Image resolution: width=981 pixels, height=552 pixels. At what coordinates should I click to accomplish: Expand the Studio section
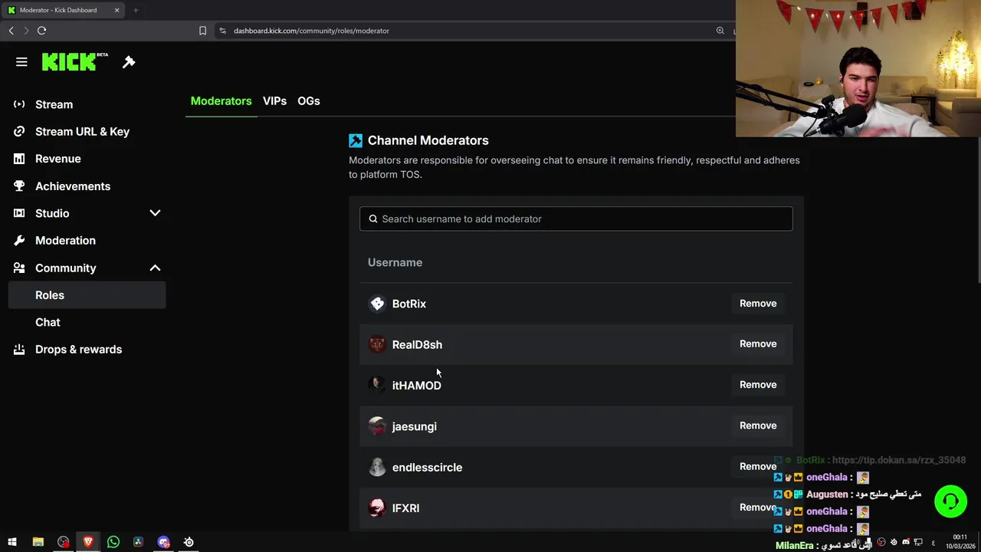[155, 213]
